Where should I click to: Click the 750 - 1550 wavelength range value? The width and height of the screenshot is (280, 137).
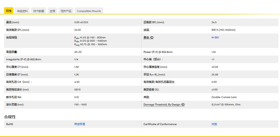(80, 105)
